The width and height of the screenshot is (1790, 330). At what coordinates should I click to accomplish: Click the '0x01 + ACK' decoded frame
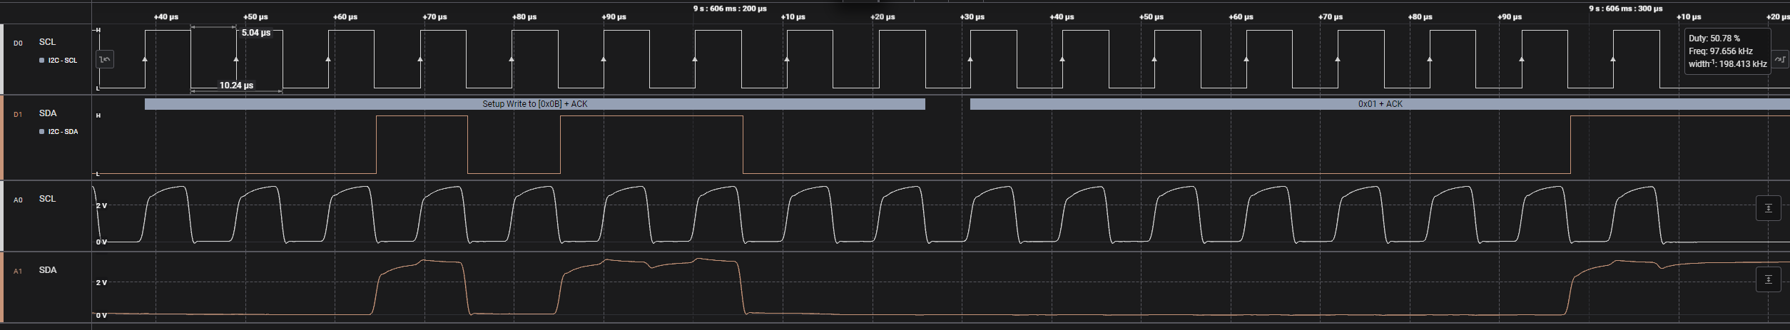click(1380, 104)
